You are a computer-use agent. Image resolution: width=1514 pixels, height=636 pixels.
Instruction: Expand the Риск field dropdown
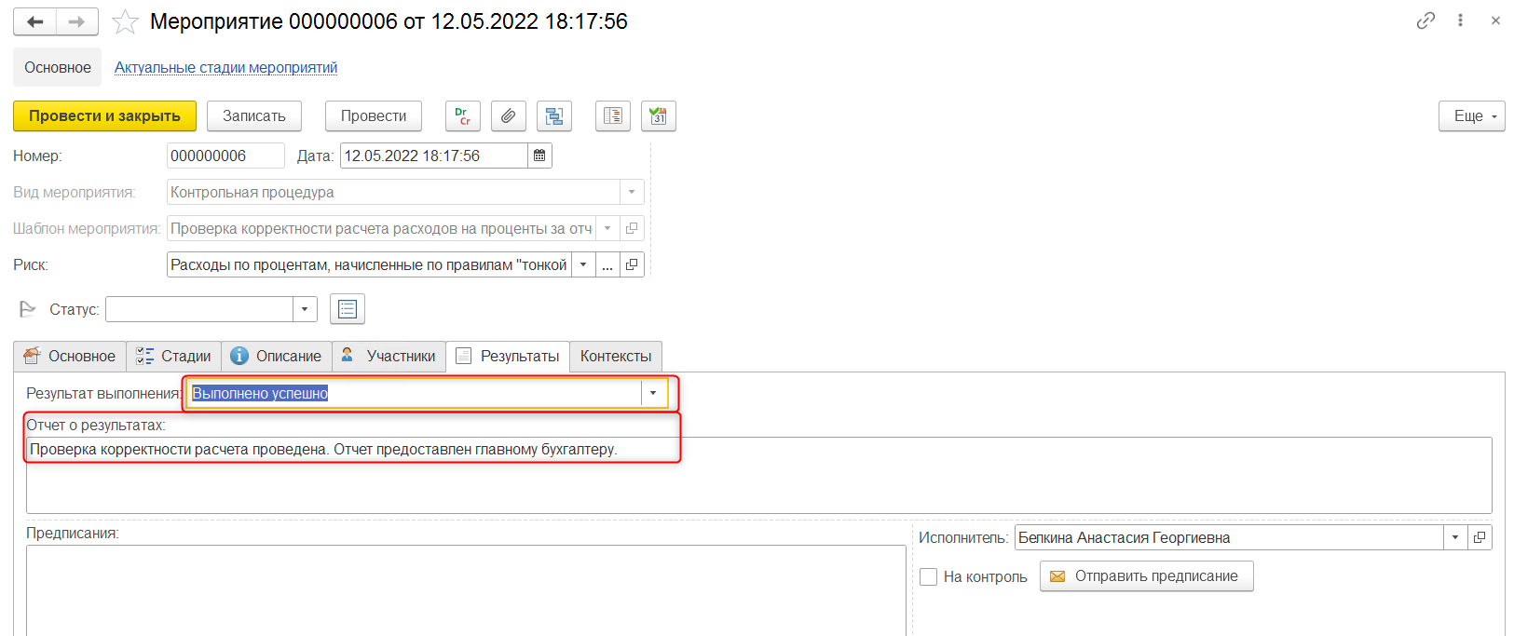[x=583, y=265]
